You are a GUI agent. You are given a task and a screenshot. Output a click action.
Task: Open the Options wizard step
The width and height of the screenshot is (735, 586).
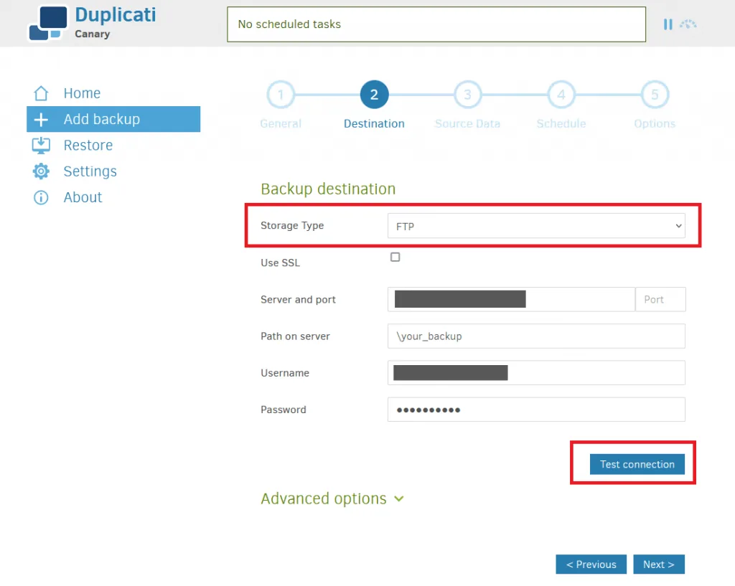tap(654, 94)
